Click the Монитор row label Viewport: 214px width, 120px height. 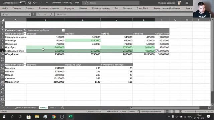pyautogui.click(x=10, y=40)
